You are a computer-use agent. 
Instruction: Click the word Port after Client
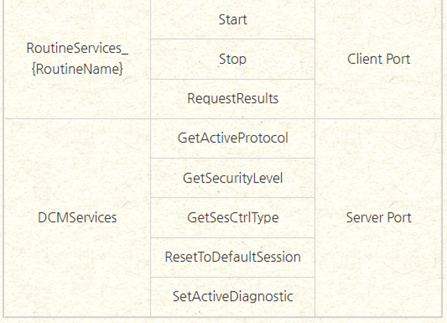pos(398,59)
